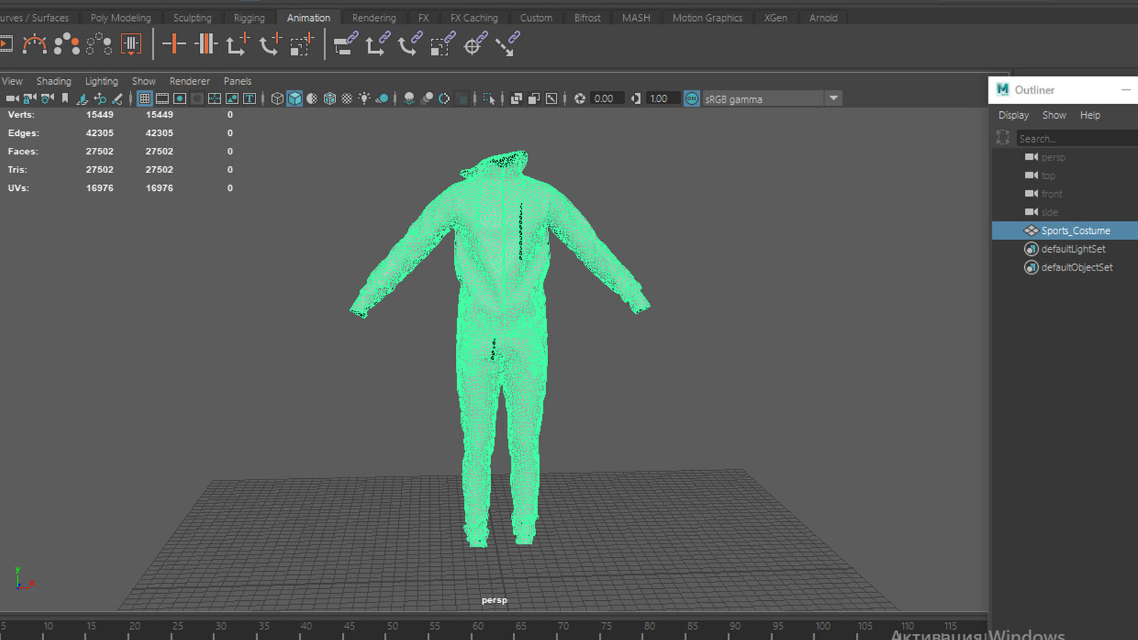Toggle X-Ray display mode

pyautogui.click(x=517, y=99)
